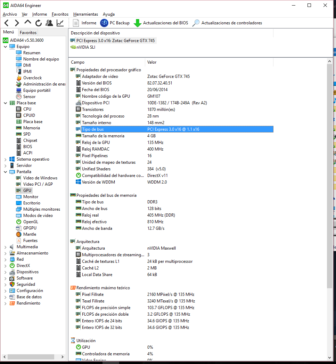The width and height of the screenshot is (336, 364).
Task: Click the AIDA64 v5.50.3600 root icon
Action: pyautogui.click(x=6, y=40)
